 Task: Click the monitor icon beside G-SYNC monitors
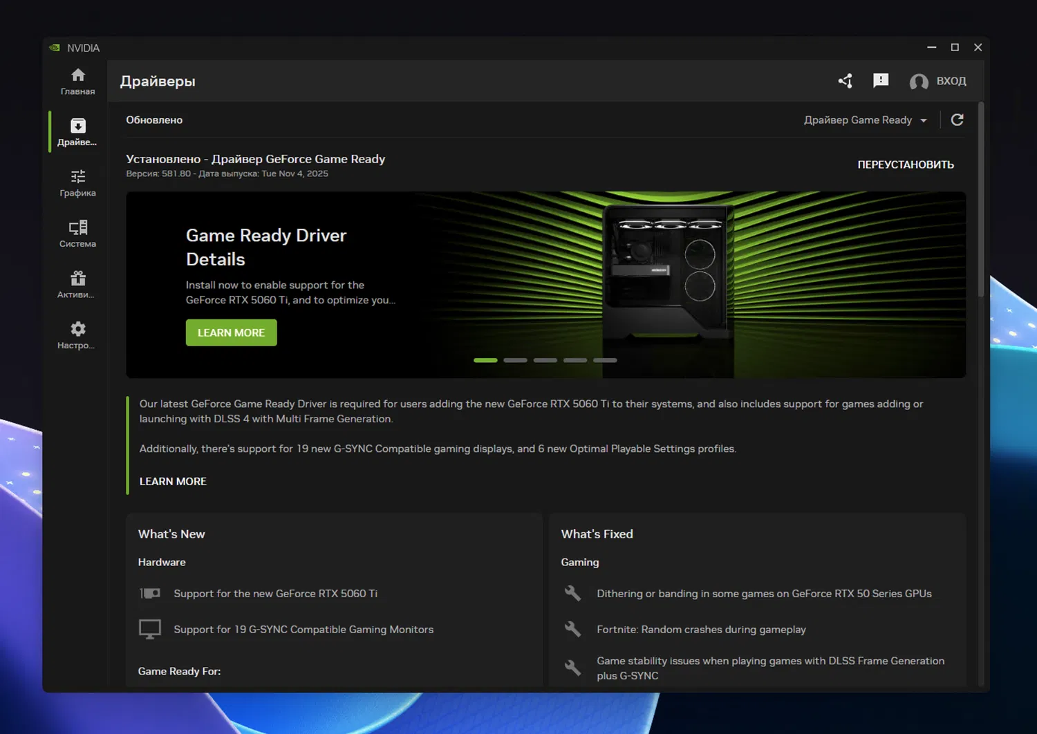150,629
